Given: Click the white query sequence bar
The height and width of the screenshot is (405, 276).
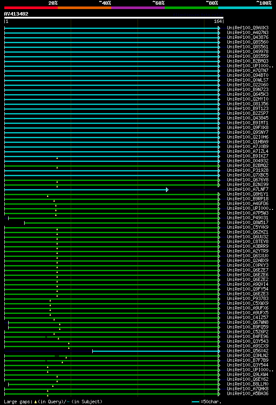Looking at the screenshot, I should click(x=114, y=18).
